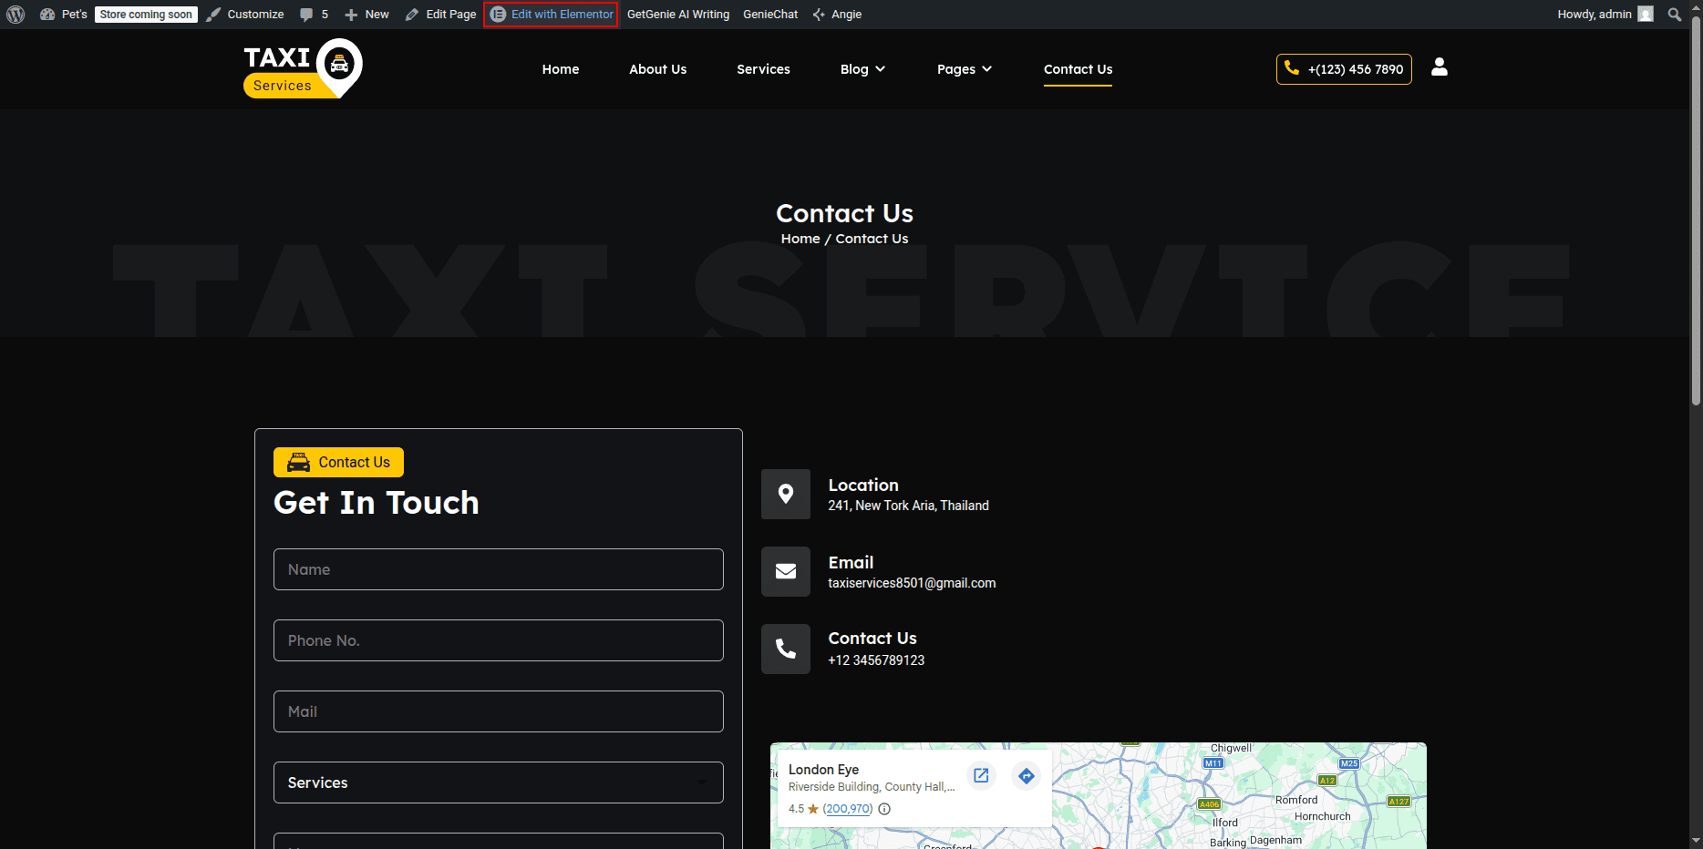Open Pet's site dashboard menu
This screenshot has width=1703, height=849.
point(64,15)
